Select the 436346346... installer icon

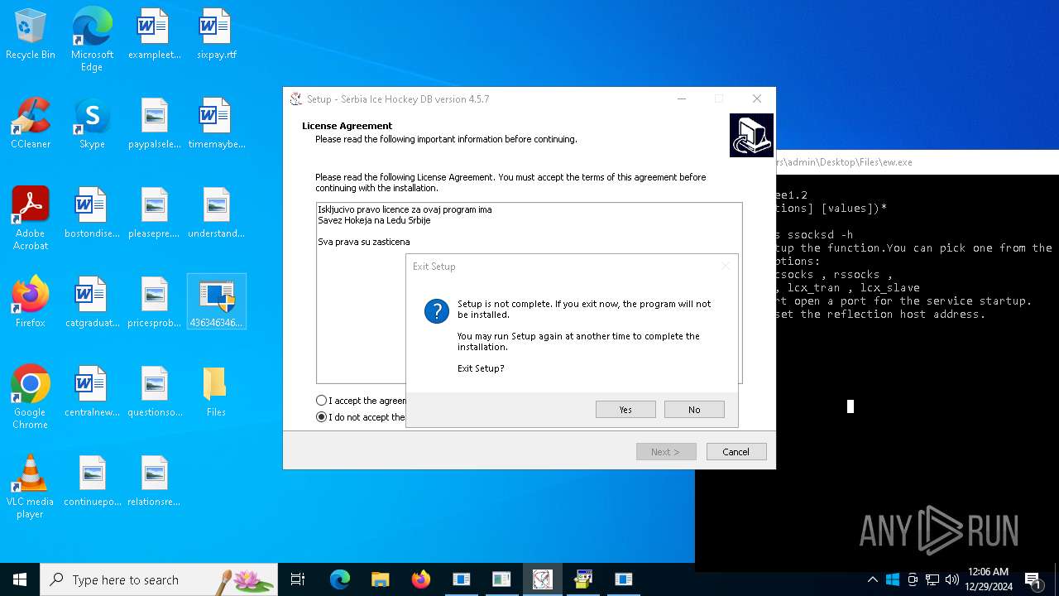coord(216,302)
